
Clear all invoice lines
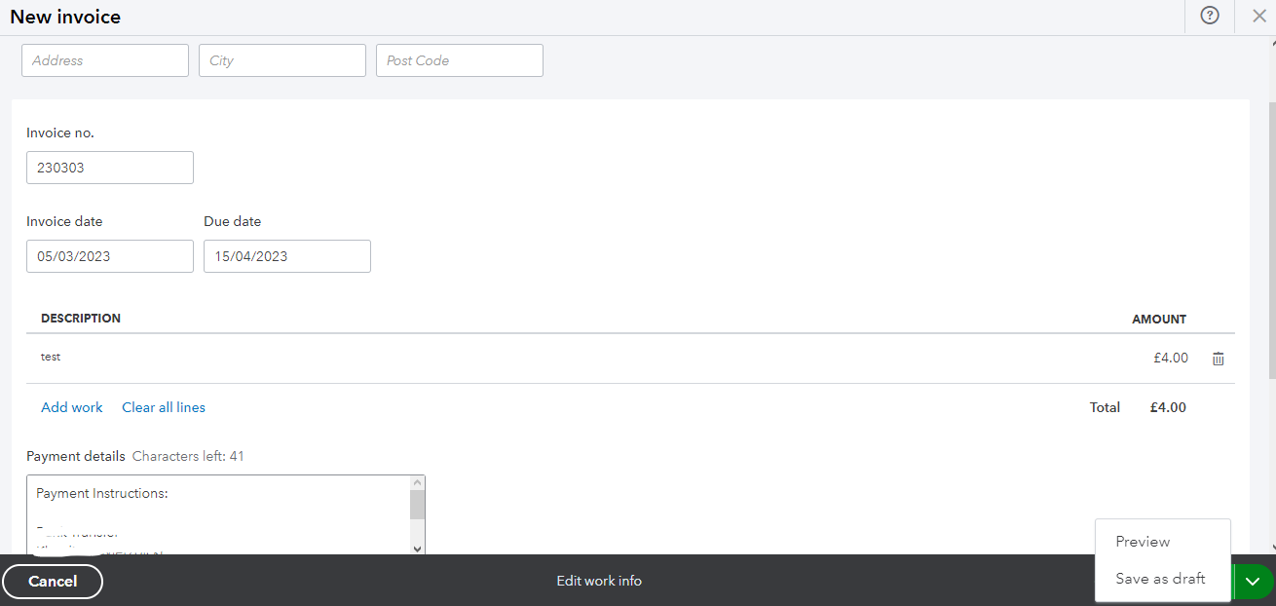click(163, 406)
